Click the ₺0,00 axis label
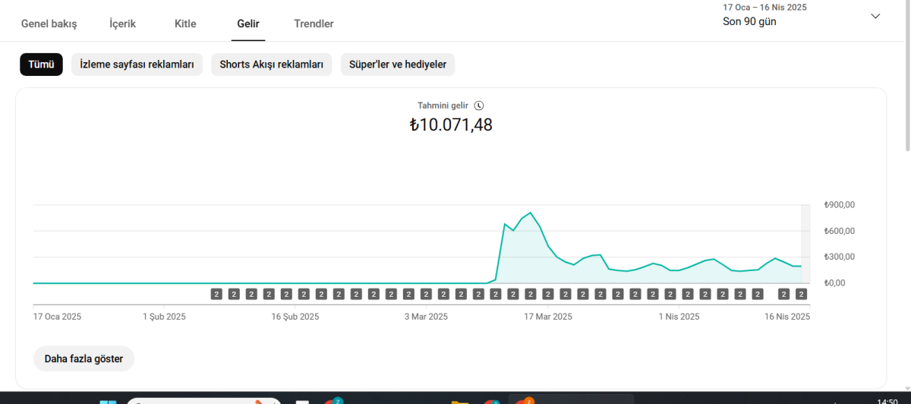Image resolution: width=911 pixels, height=404 pixels. (836, 282)
